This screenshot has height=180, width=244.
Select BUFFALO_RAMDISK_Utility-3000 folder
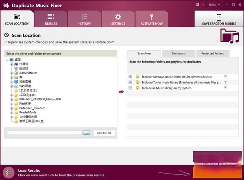pyautogui.click(x=40, y=99)
